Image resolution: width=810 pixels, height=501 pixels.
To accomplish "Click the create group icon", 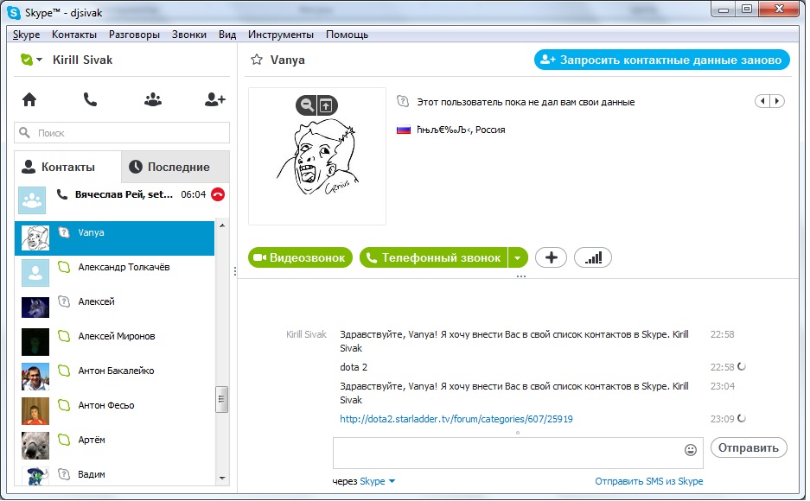I will coord(153,99).
